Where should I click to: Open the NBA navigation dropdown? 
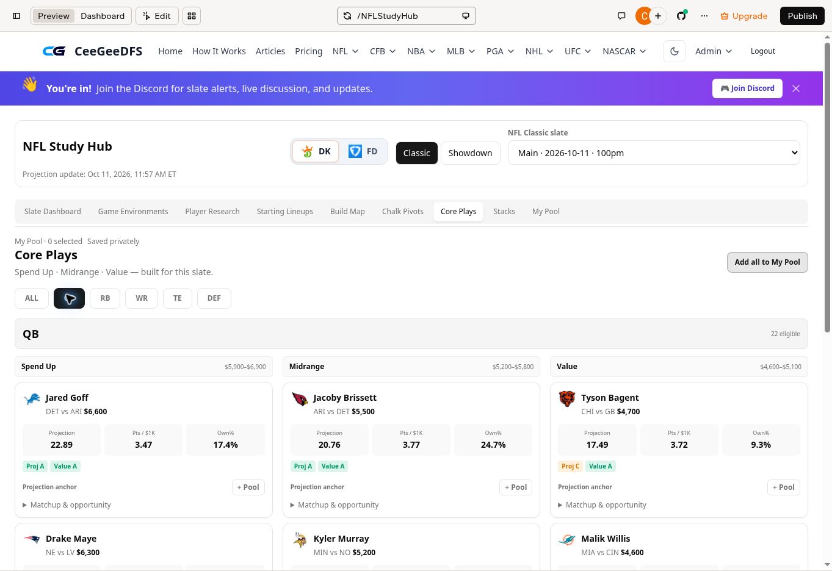[421, 51]
